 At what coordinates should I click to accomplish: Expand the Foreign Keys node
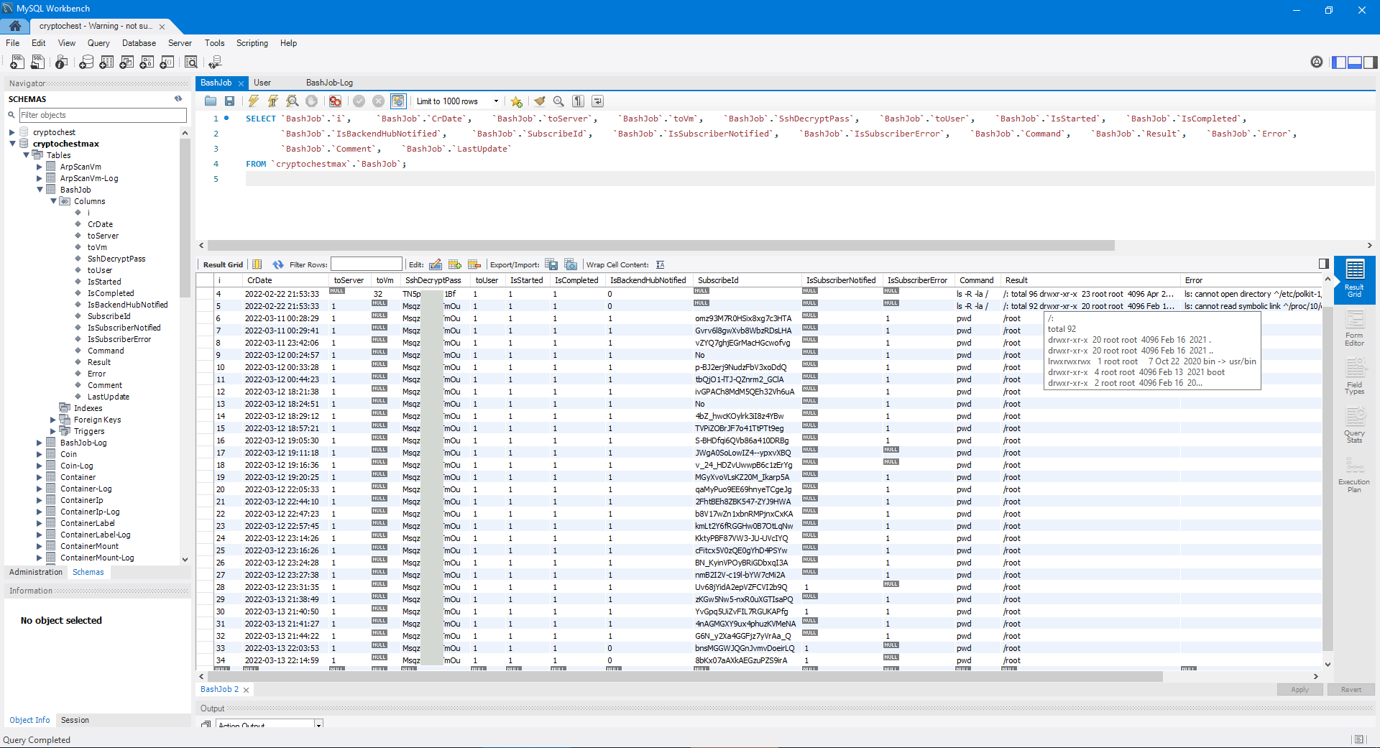(53, 420)
